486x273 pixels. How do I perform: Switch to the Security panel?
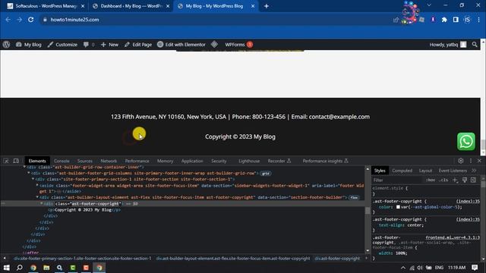tap(219, 161)
